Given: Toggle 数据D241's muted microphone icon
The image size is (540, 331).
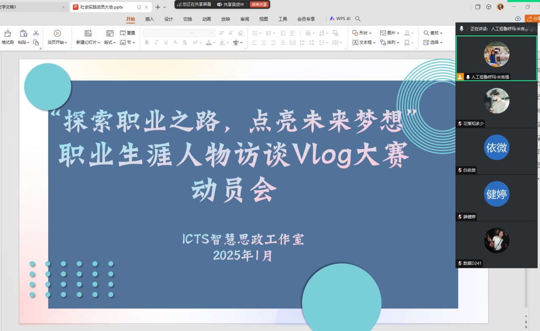Looking at the screenshot, I should pyautogui.click(x=460, y=263).
